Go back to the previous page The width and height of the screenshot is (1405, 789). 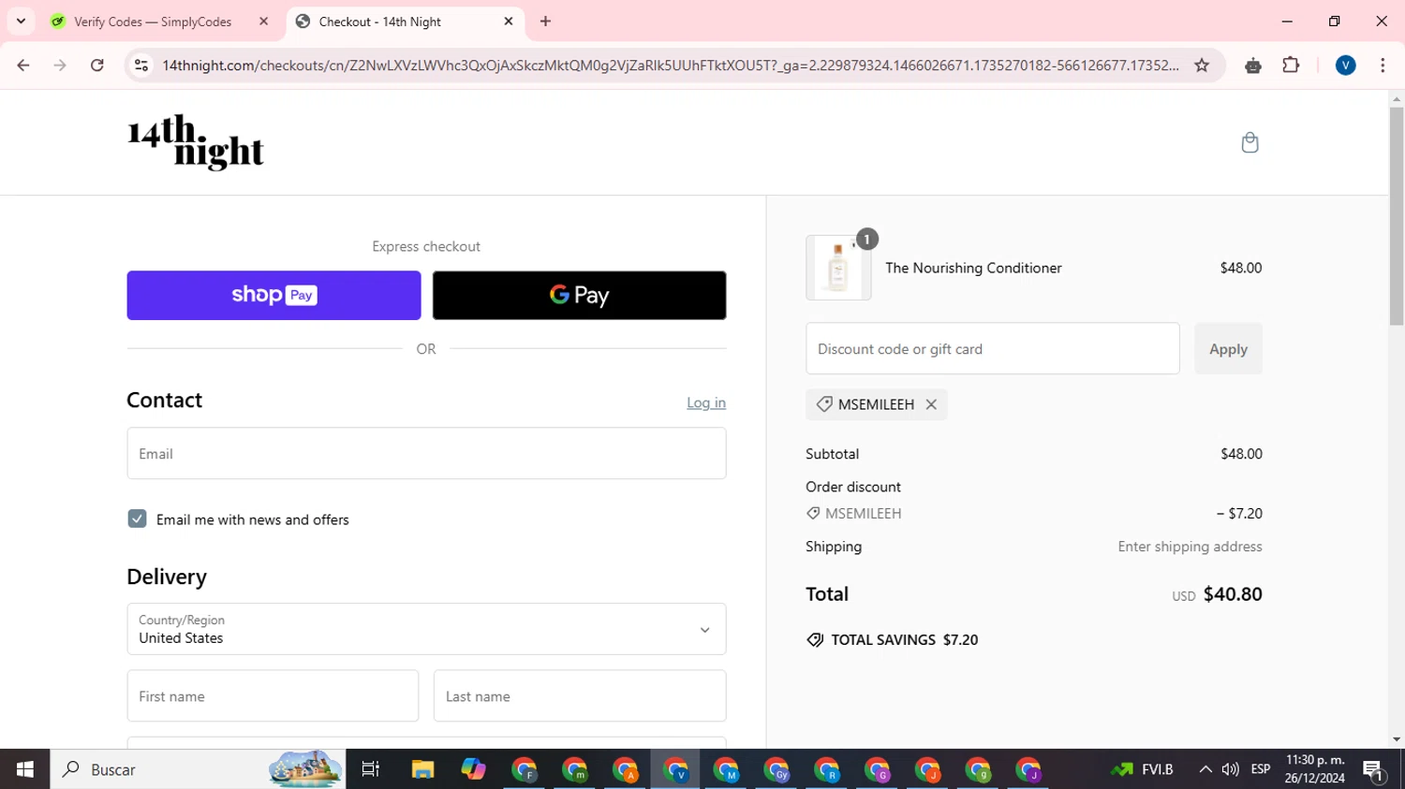pos(23,66)
